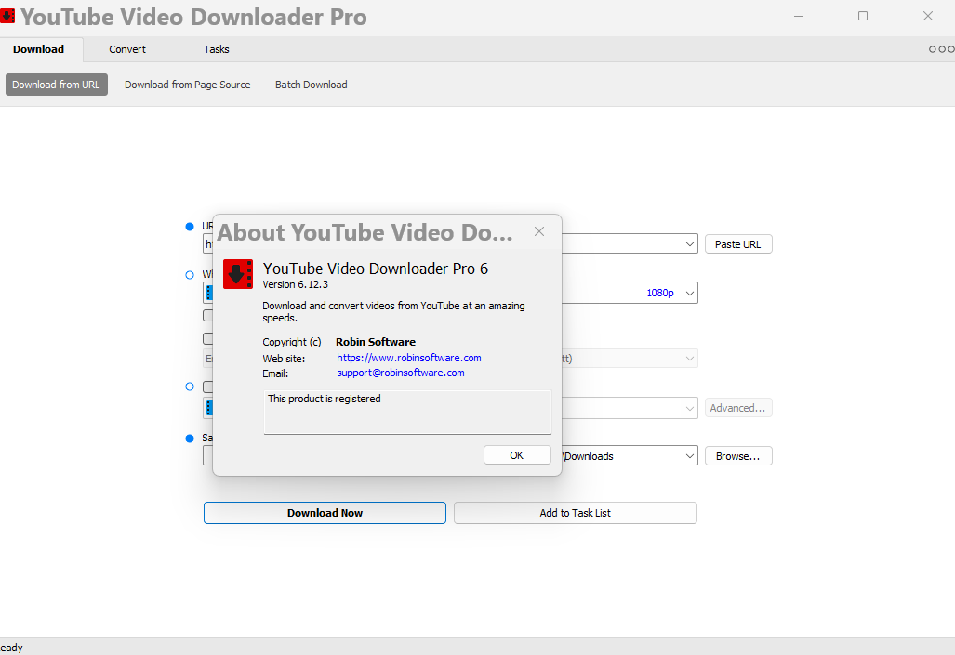Click the Robin Software copyright name
Image resolution: width=955 pixels, height=655 pixels.
click(x=376, y=342)
